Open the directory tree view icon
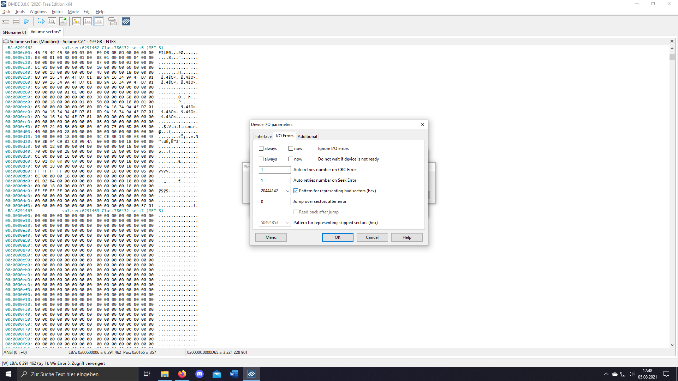This screenshot has width=678, height=381. [x=76, y=21]
